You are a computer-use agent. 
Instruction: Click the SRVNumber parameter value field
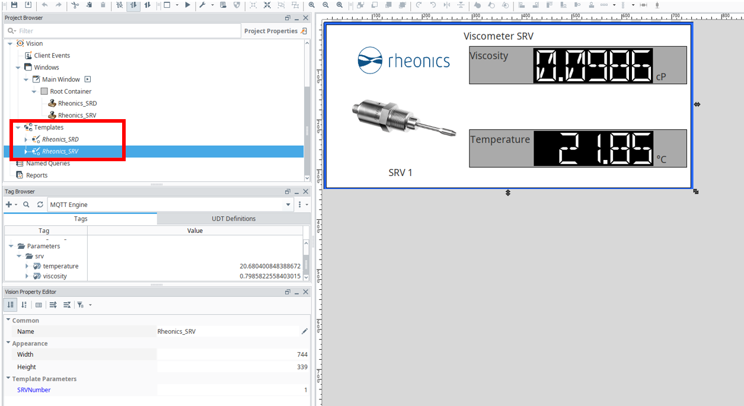pyautogui.click(x=233, y=390)
